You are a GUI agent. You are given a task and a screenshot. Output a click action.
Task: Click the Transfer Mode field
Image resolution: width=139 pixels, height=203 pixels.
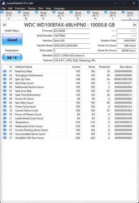pos(72,46)
